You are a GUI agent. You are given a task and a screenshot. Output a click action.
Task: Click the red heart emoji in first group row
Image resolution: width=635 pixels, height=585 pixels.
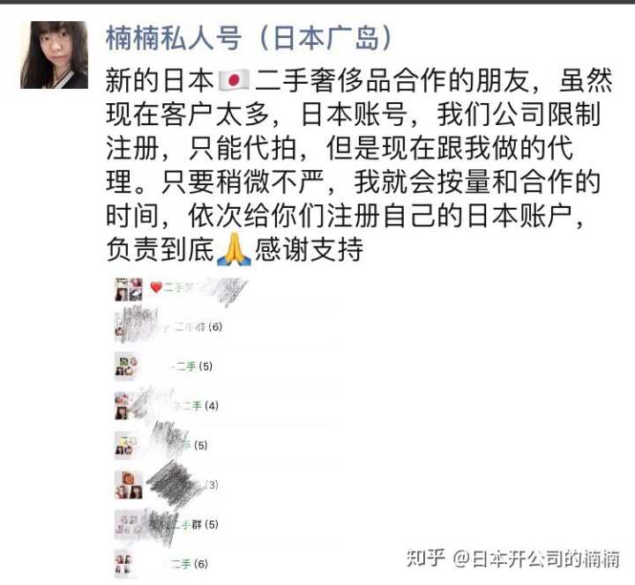pos(156,287)
